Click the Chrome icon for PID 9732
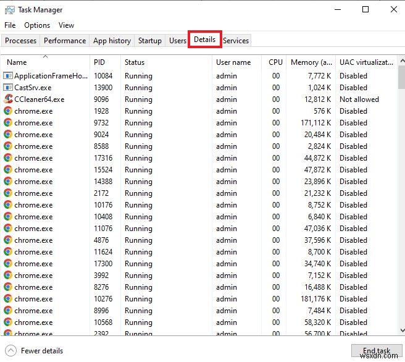This screenshot has width=405, height=362. [x=8, y=123]
